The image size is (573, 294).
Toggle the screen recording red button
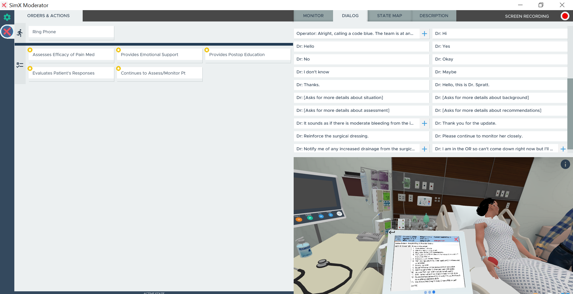[565, 16]
